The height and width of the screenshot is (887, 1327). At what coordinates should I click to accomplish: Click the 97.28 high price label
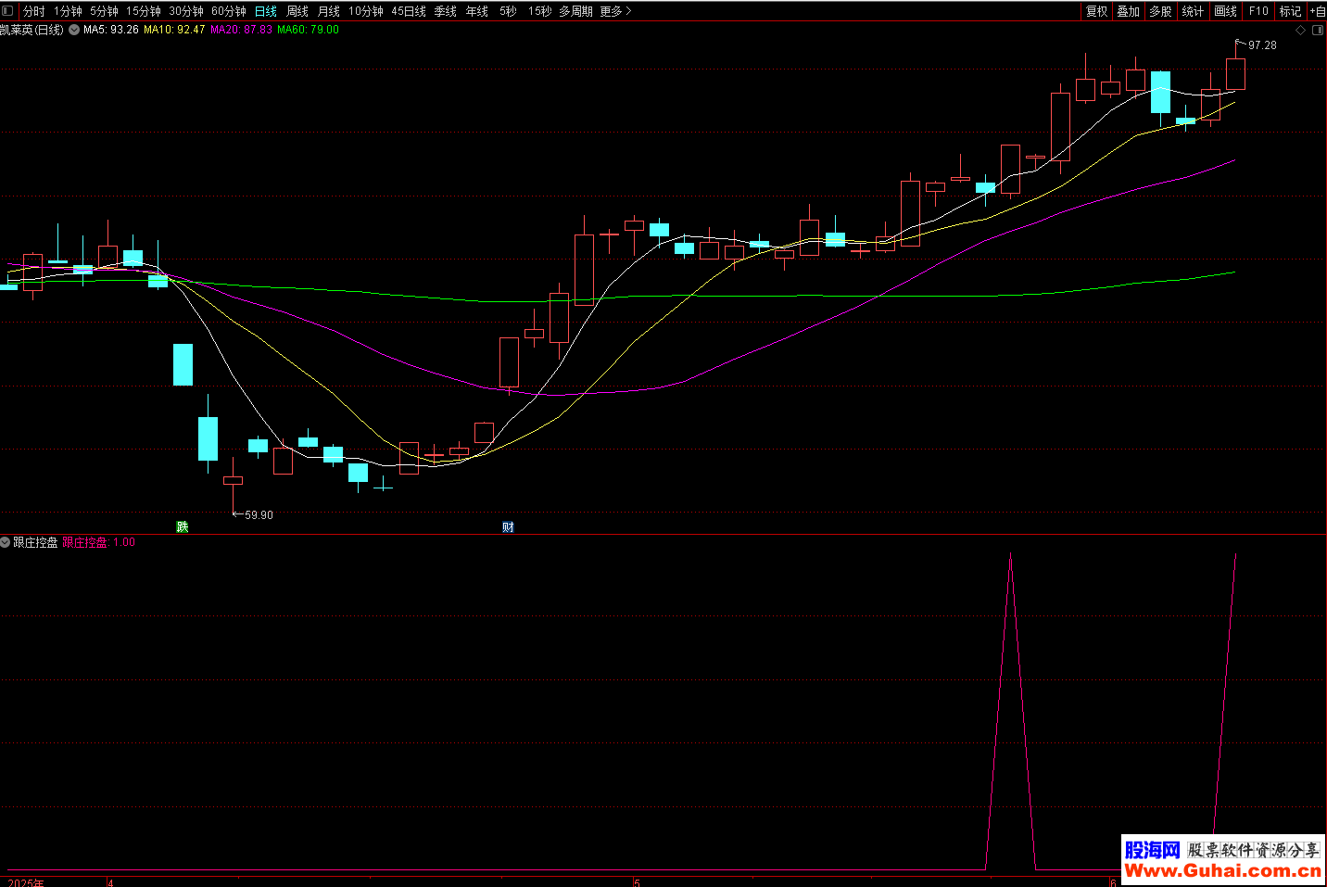click(x=1262, y=45)
